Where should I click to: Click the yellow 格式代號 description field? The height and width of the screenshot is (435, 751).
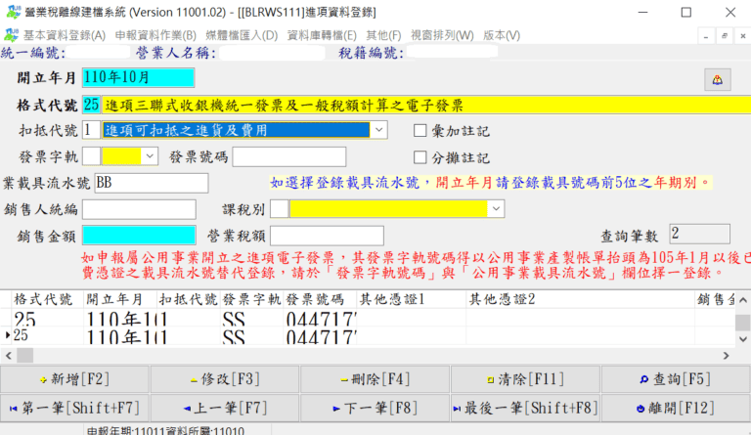426,105
